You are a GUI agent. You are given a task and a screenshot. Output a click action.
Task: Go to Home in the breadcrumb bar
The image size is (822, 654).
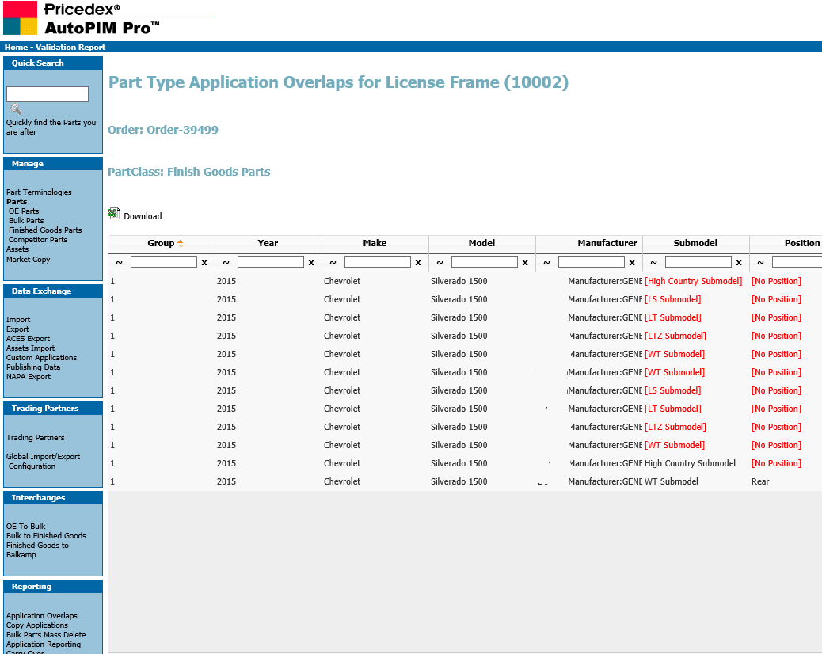pos(17,48)
